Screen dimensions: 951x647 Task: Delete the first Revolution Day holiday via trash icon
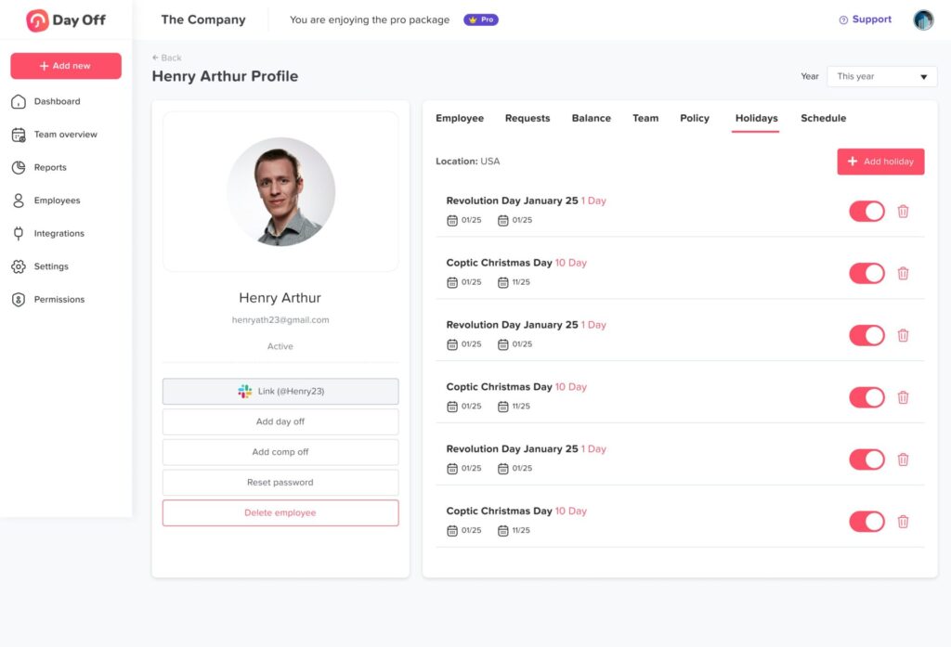903,212
